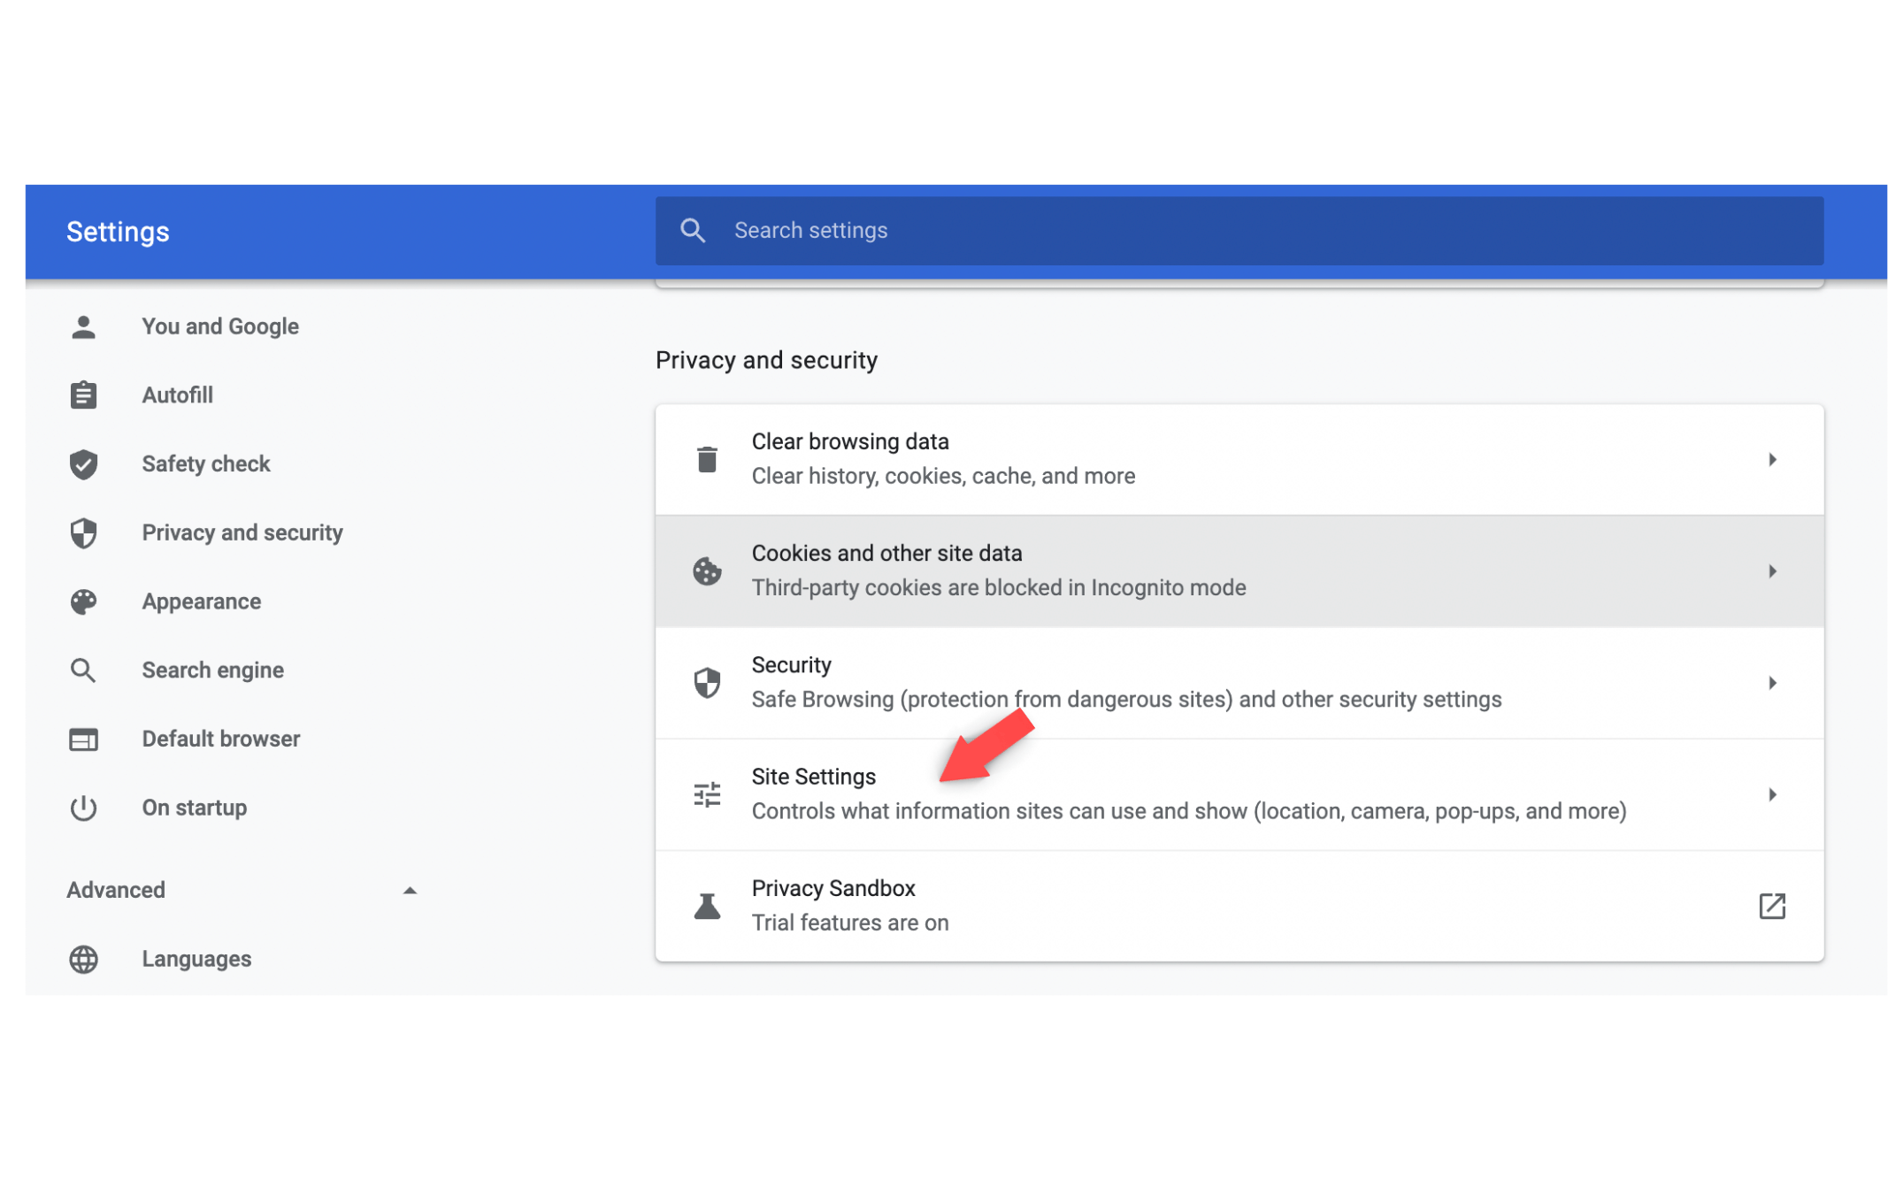Image resolution: width=1888 pixels, height=1180 pixels.
Task: Open Privacy Sandbox external link icon
Action: pyautogui.click(x=1771, y=906)
